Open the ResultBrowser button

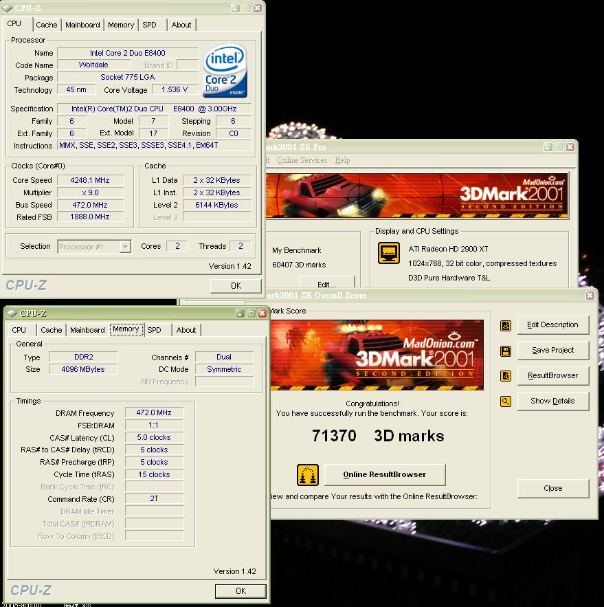(553, 375)
